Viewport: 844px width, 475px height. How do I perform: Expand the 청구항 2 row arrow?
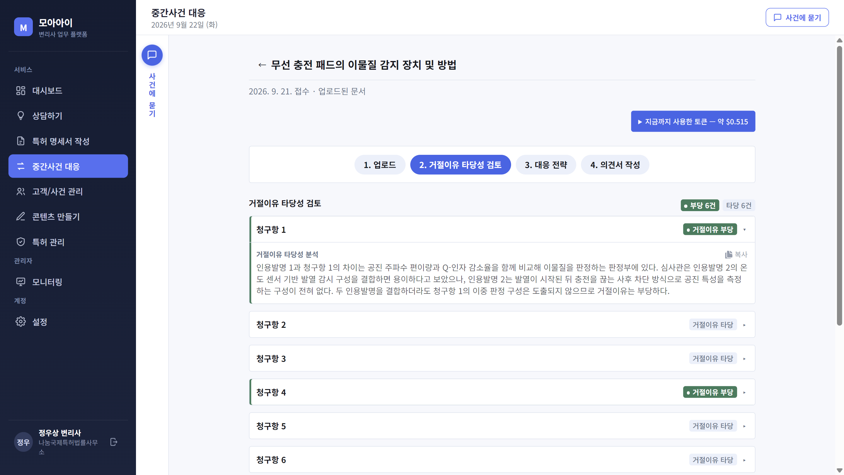(x=744, y=325)
